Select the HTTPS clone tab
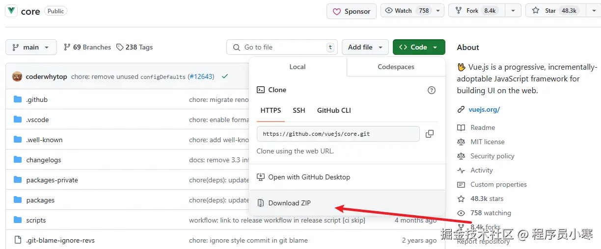This screenshot has width=601, height=249. point(271,111)
